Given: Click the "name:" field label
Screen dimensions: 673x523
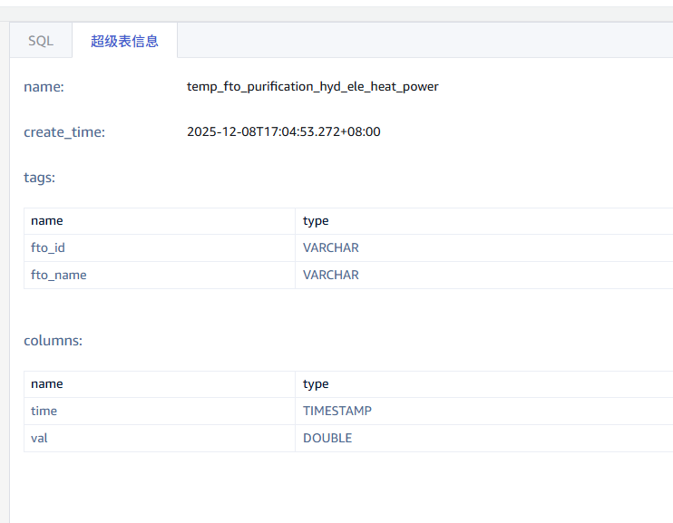Looking at the screenshot, I should click(x=44, y=86).
